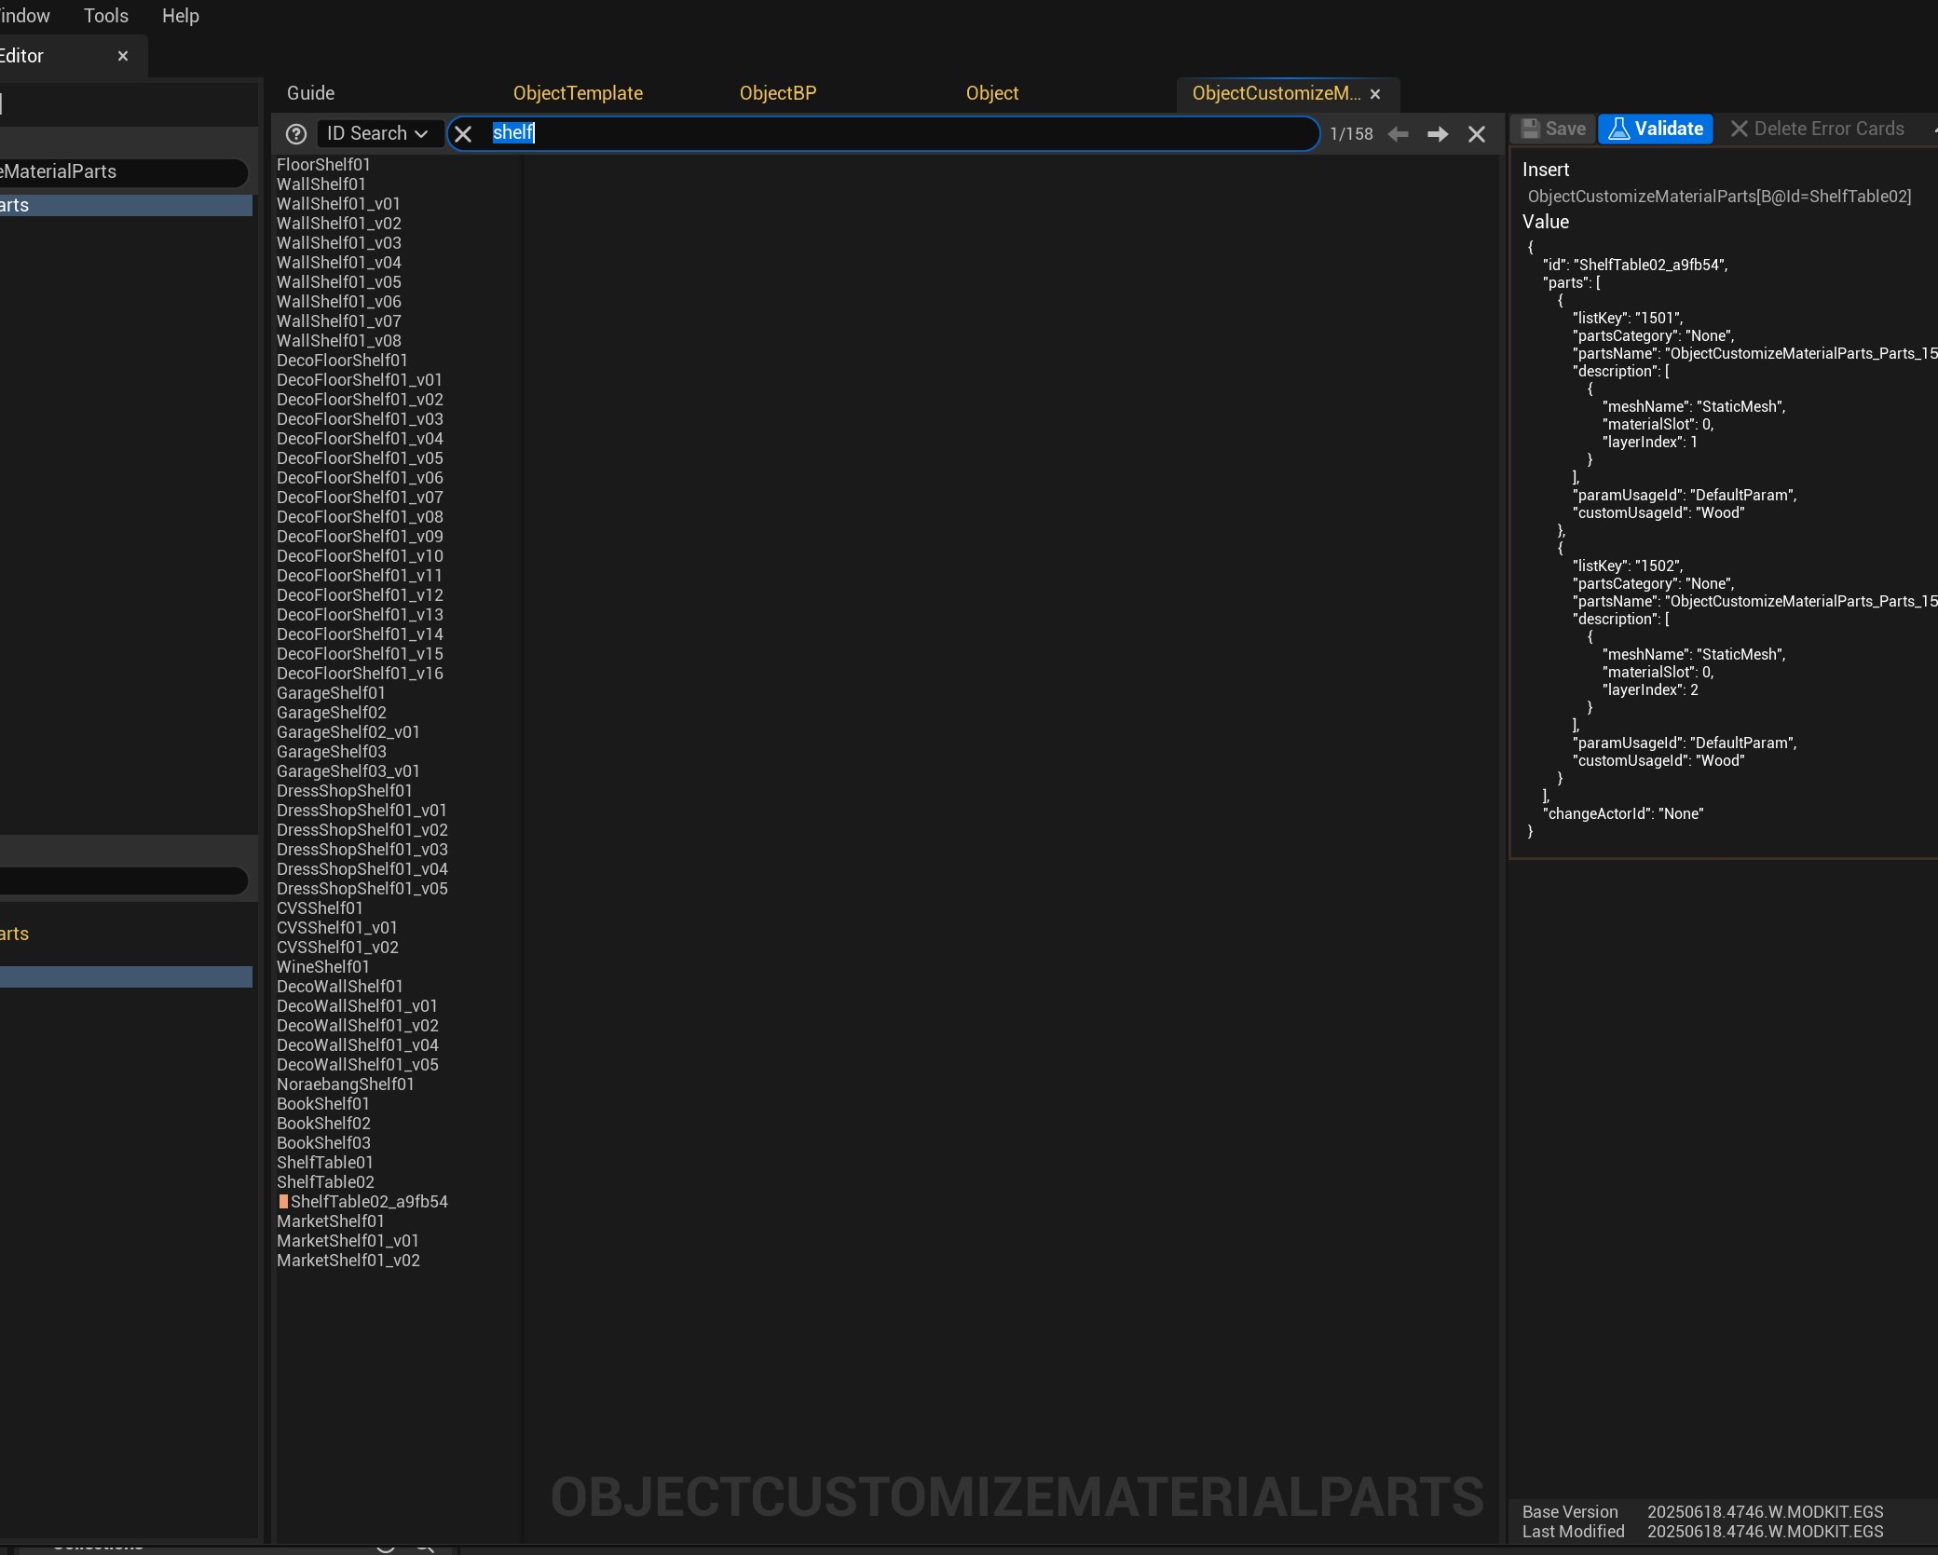This screenshot has width=1938, height=1555.
Task: Click the Base Version value
Action: pos(1765,1512)
